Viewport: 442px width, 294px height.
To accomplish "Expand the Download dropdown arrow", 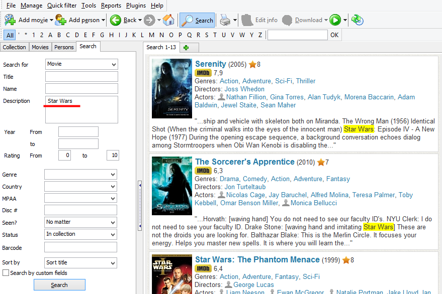I will click(326, 20).
